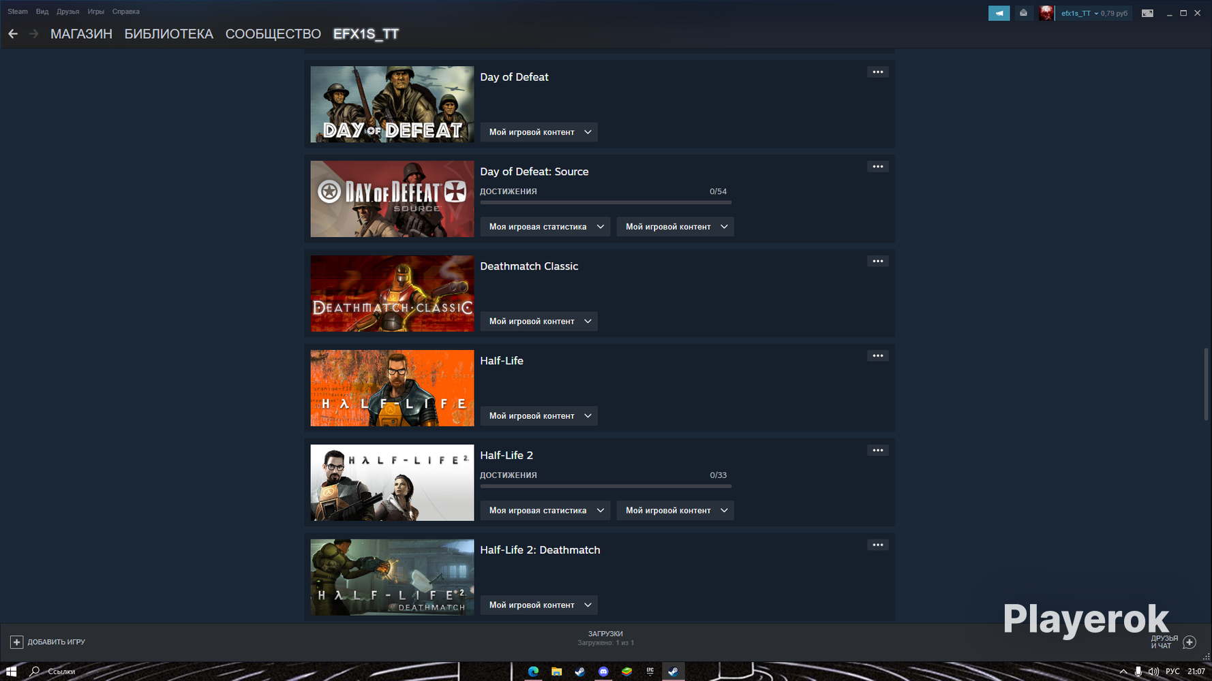Image resolution: width=1212 pixels, height=681 pixels.
Task: Click the taskbar search box Ссылки
Action: pyautogui.click(x=61, y=671)
